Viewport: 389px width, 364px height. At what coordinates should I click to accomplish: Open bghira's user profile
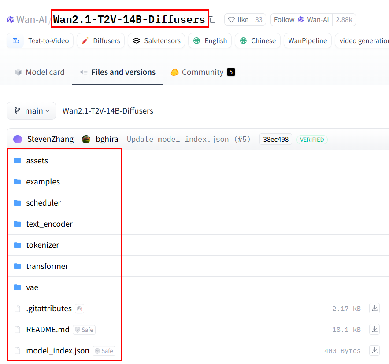coord(107,139)
